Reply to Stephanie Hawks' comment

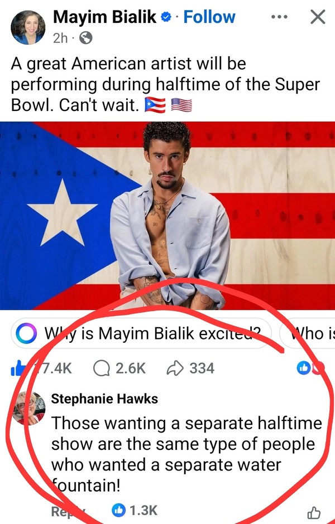(68, 511)
